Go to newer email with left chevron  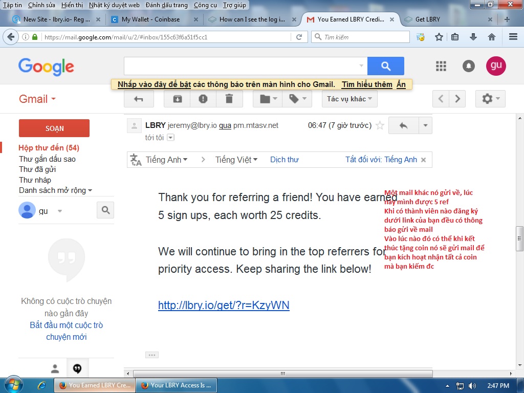[441, 99]
